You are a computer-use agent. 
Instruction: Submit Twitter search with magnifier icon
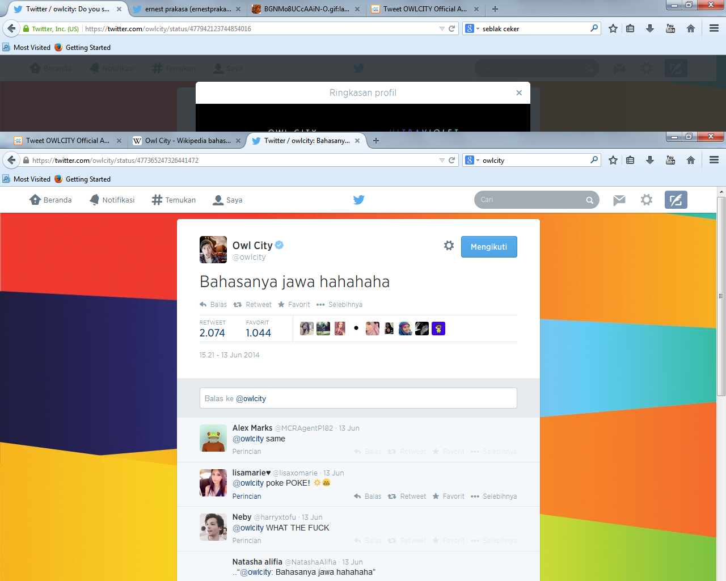pyautogui.click(x=590, y=200)
